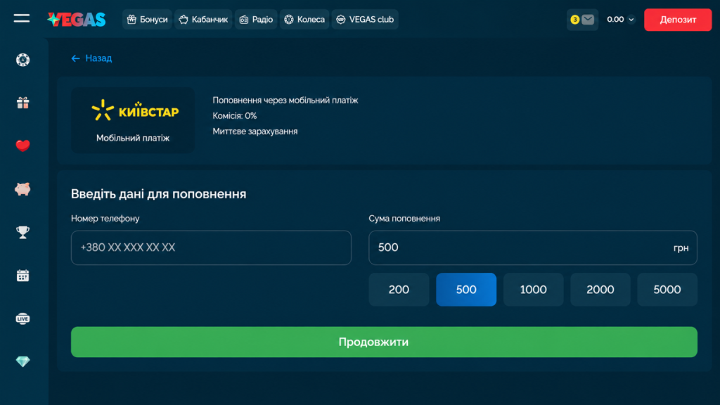Click the грн currency label
The image size is (720, 405).
pos(681,248)
